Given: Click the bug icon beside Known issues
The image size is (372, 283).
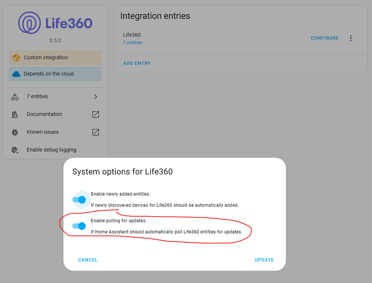Looking at the screenshot, I should pyautogui.click(x=15, y=132).
